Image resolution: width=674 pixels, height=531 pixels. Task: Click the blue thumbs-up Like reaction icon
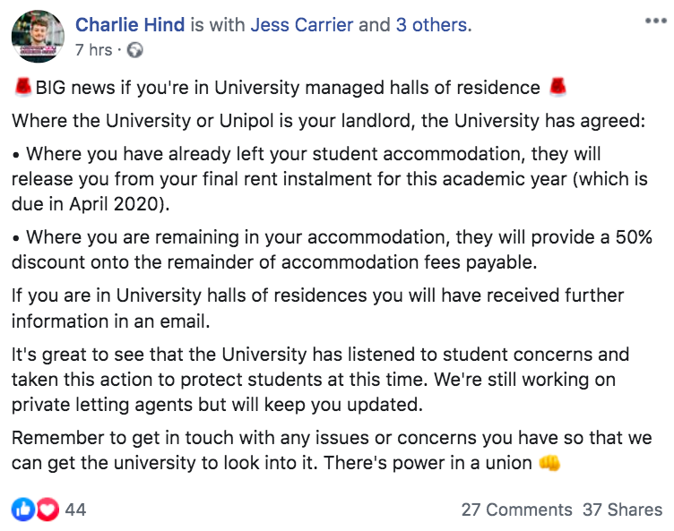pyautogui.click(x=23, y=510)
